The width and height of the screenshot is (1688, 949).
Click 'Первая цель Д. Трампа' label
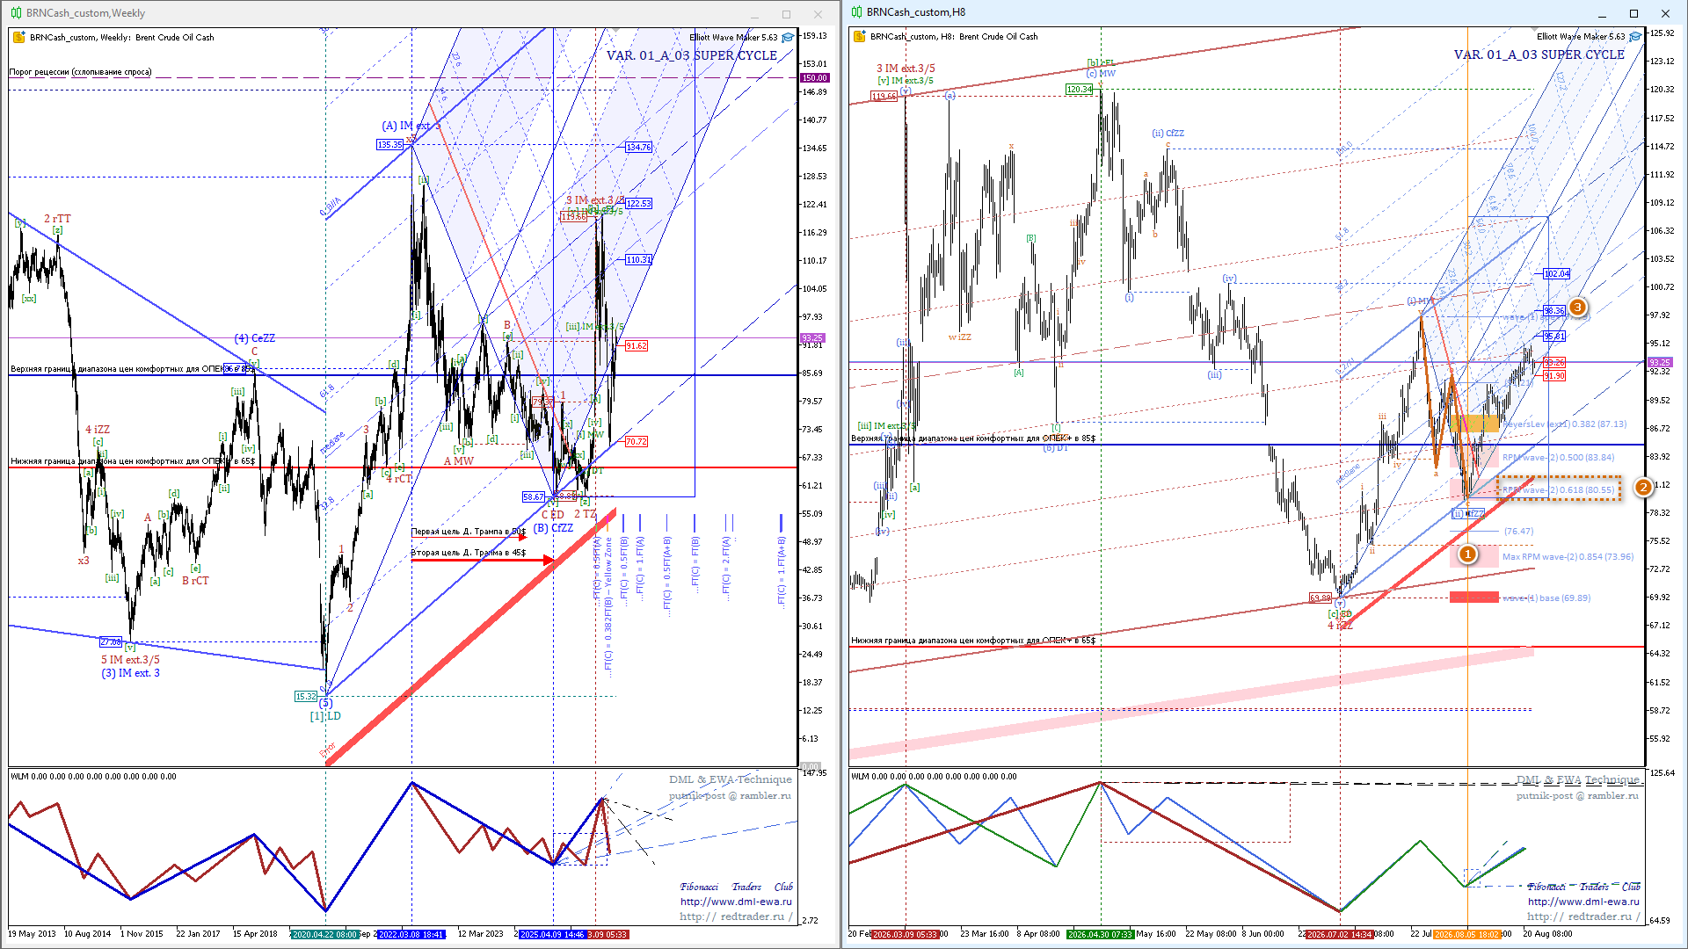(x=469, y=532)
